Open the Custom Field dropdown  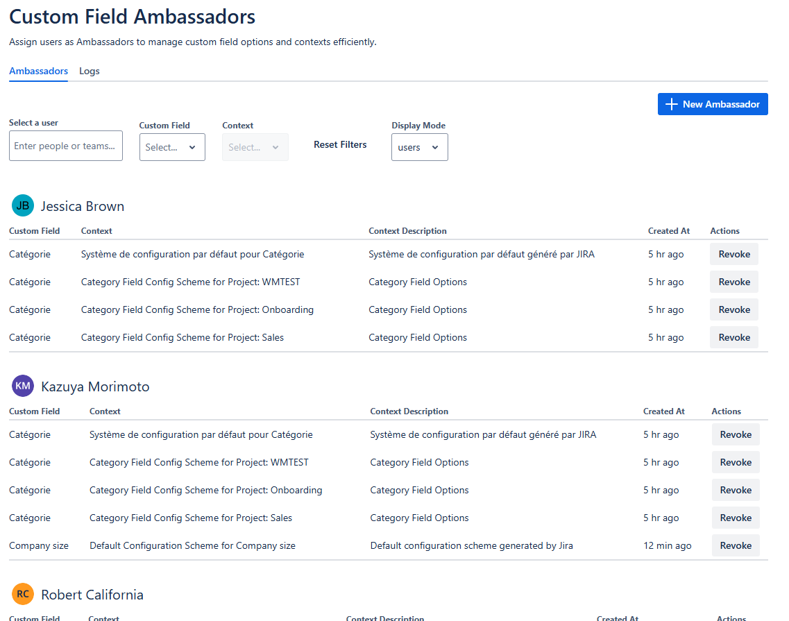click(x=172, y=147)
